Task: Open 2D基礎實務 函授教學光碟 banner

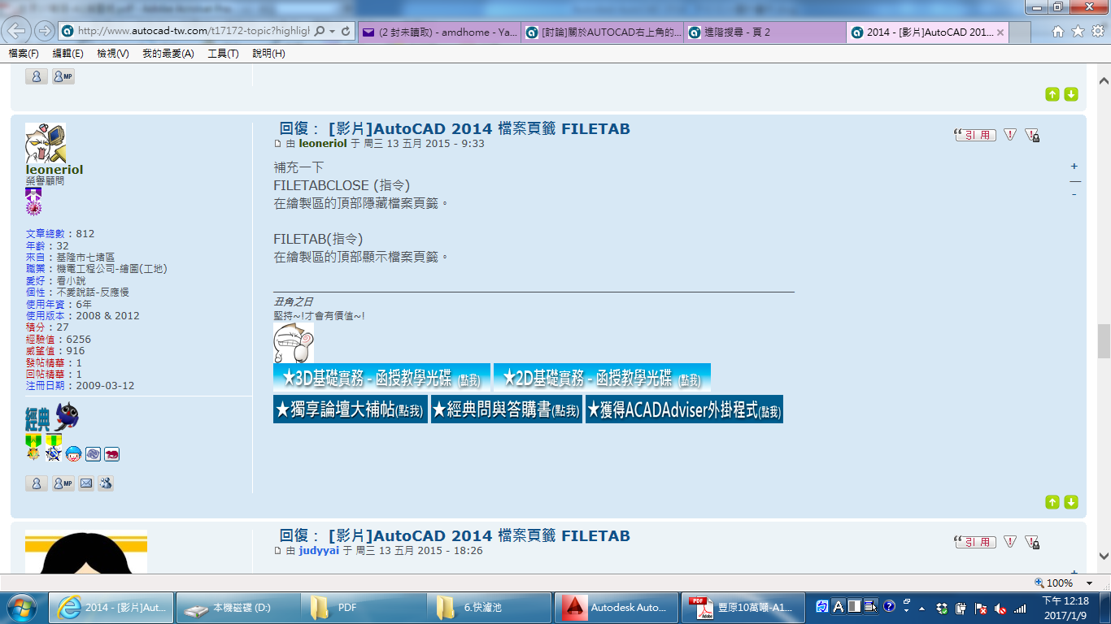Action: point(602,377)
